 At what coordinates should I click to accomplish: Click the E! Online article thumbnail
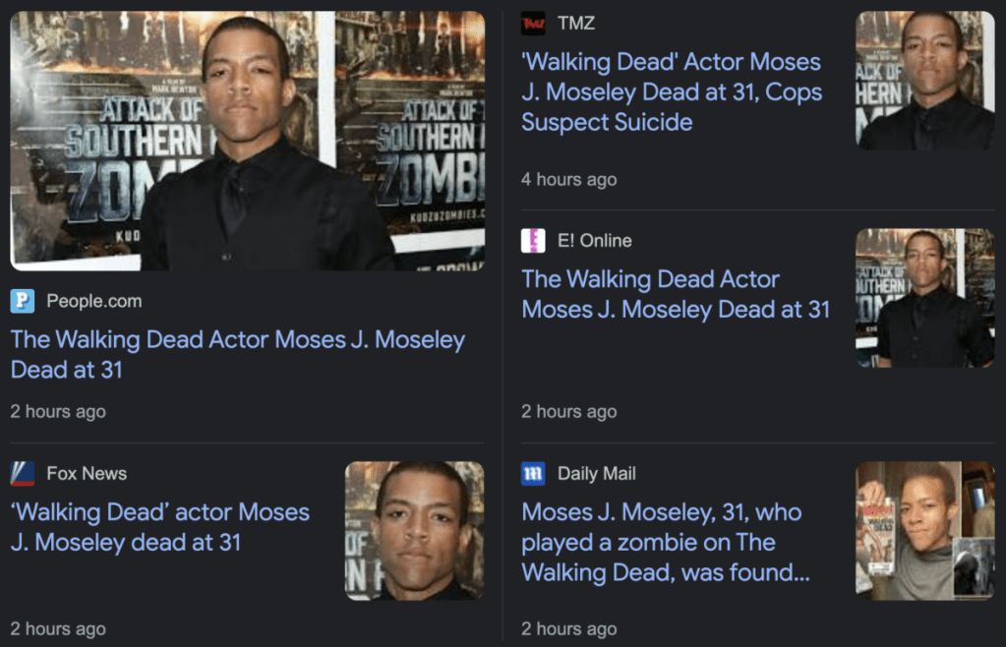click(x=925, y=298)
